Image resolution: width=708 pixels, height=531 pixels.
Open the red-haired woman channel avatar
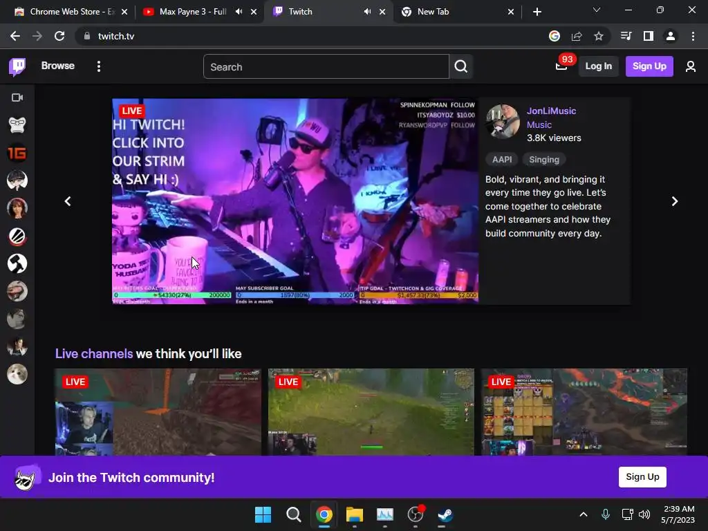click(17, 208)
